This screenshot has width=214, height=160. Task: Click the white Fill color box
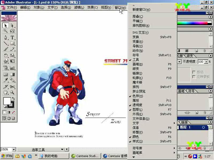pyautogui.click(x=7, y=101)
